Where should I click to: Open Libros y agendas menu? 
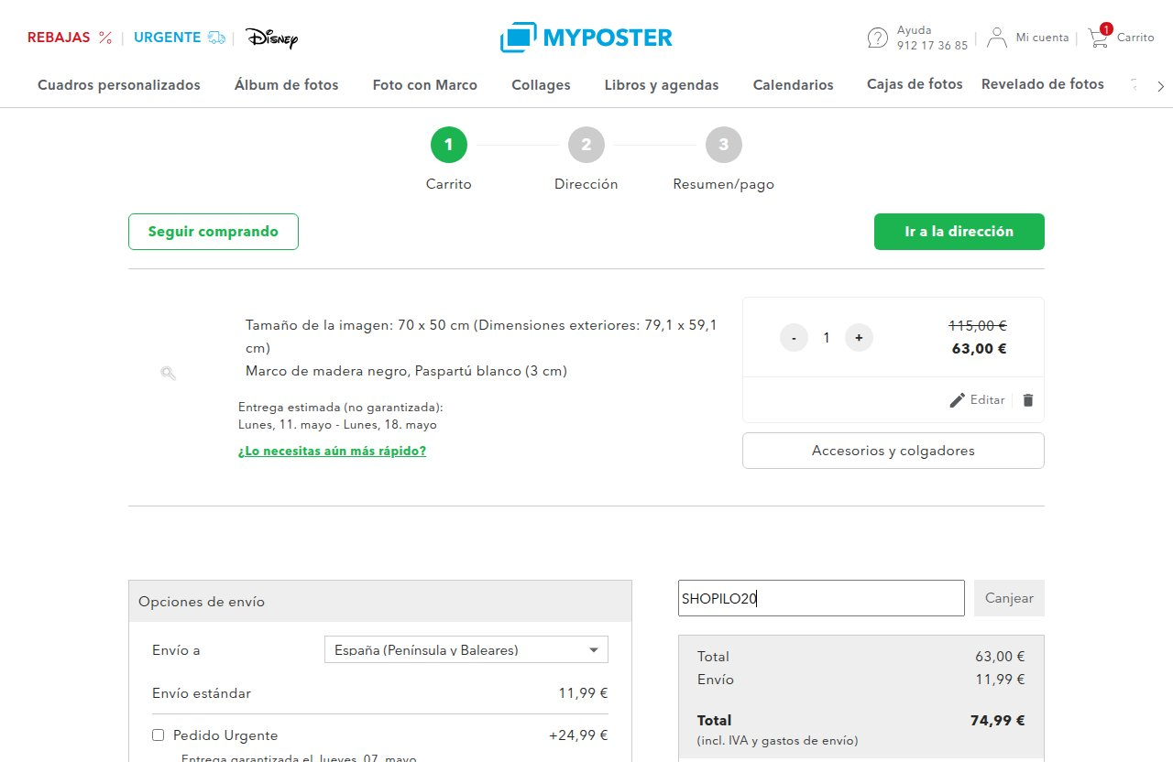(x=662, y=85)
